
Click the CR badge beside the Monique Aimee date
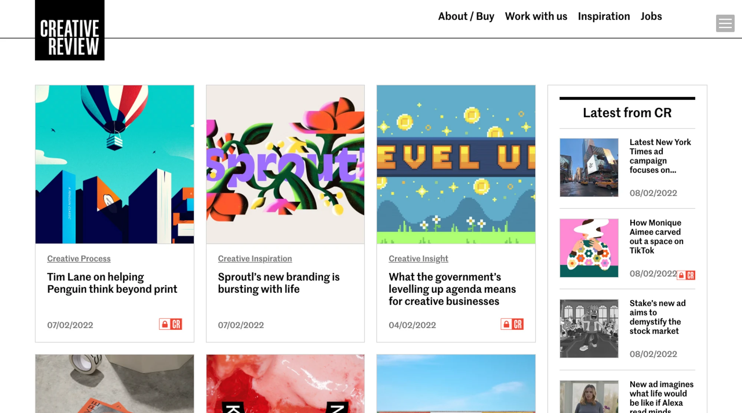(686, 274)
